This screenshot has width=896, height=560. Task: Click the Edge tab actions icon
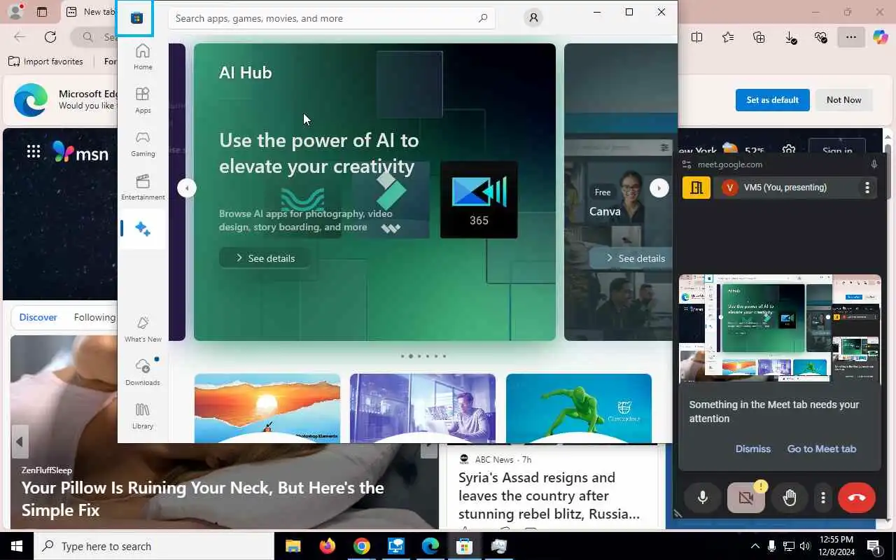[x=42, y=12]
